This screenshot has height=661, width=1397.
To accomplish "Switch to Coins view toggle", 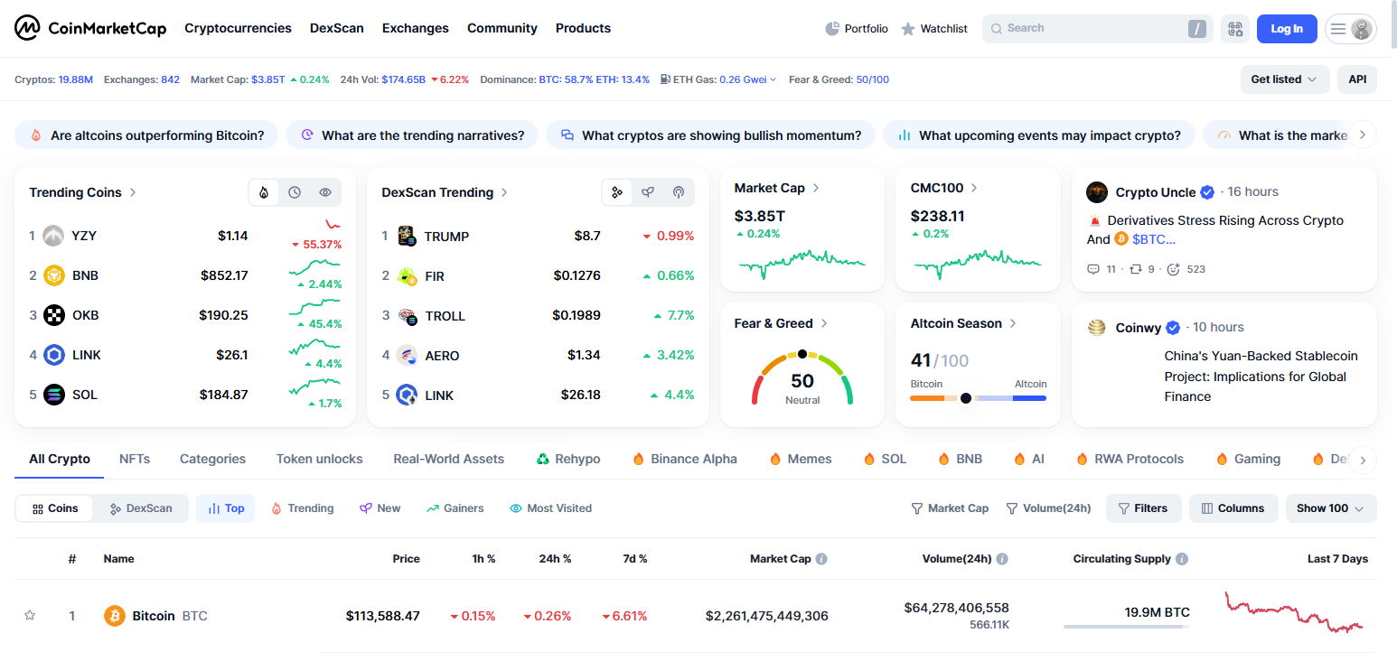I will [55, 508].
